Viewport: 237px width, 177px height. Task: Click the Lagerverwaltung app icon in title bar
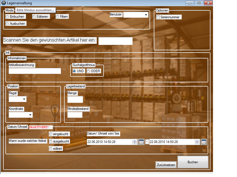(x=4, y=3)
